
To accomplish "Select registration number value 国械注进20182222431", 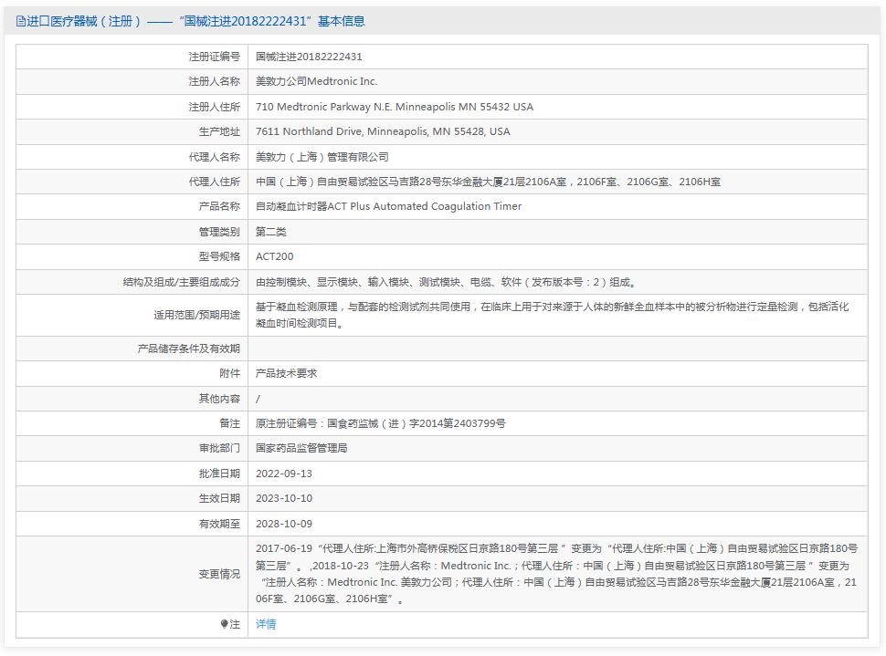I will [309, 57].
